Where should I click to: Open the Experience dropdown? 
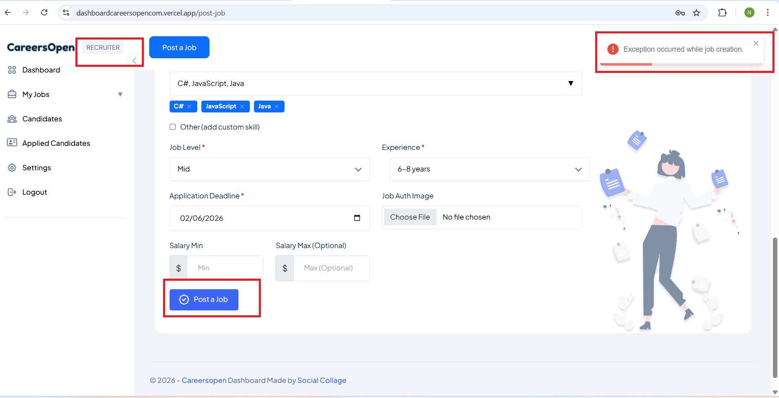pyautogui.click(x=489, y=169)
